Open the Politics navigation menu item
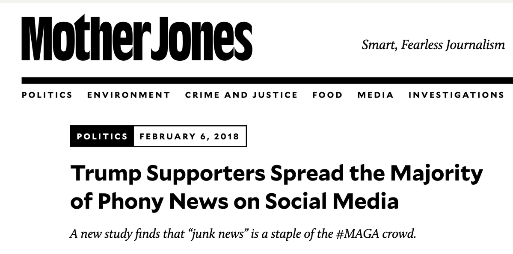The width and height of the screenshot is (513, 254). pos(47,95)
